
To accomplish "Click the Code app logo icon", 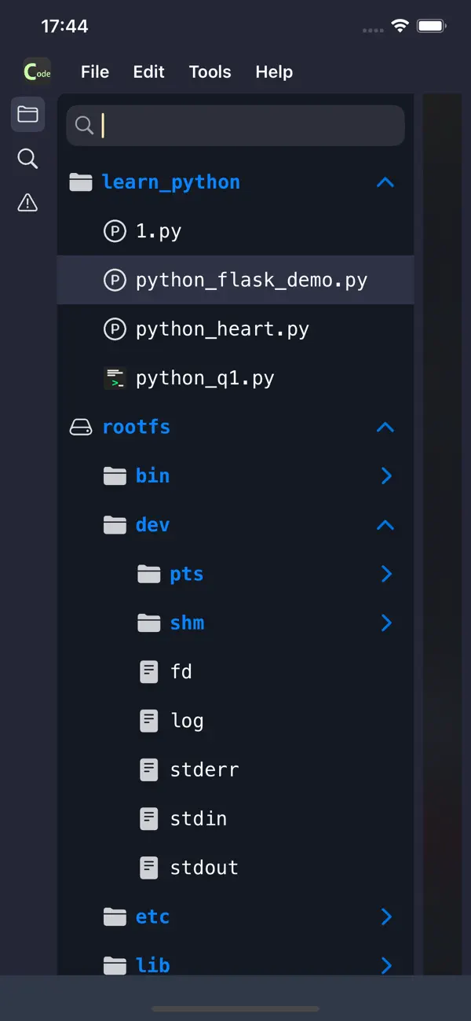I will pos(36,72).
